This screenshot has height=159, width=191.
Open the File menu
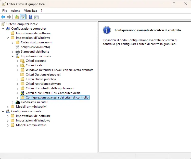5,11
